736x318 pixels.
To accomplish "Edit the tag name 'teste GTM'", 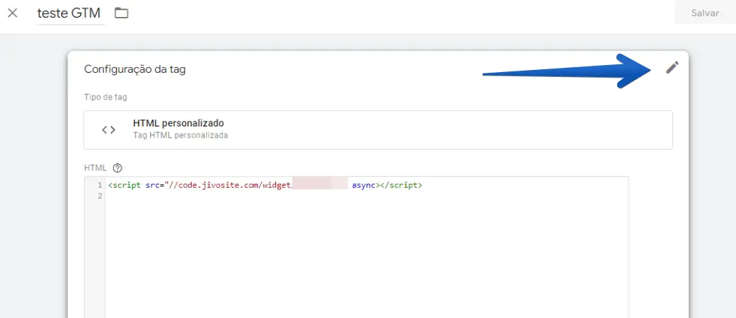I will click(x=69, y=13).
